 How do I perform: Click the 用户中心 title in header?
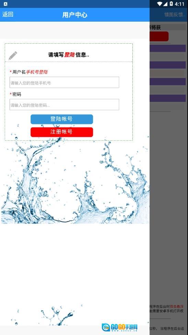tap(74, 15)
